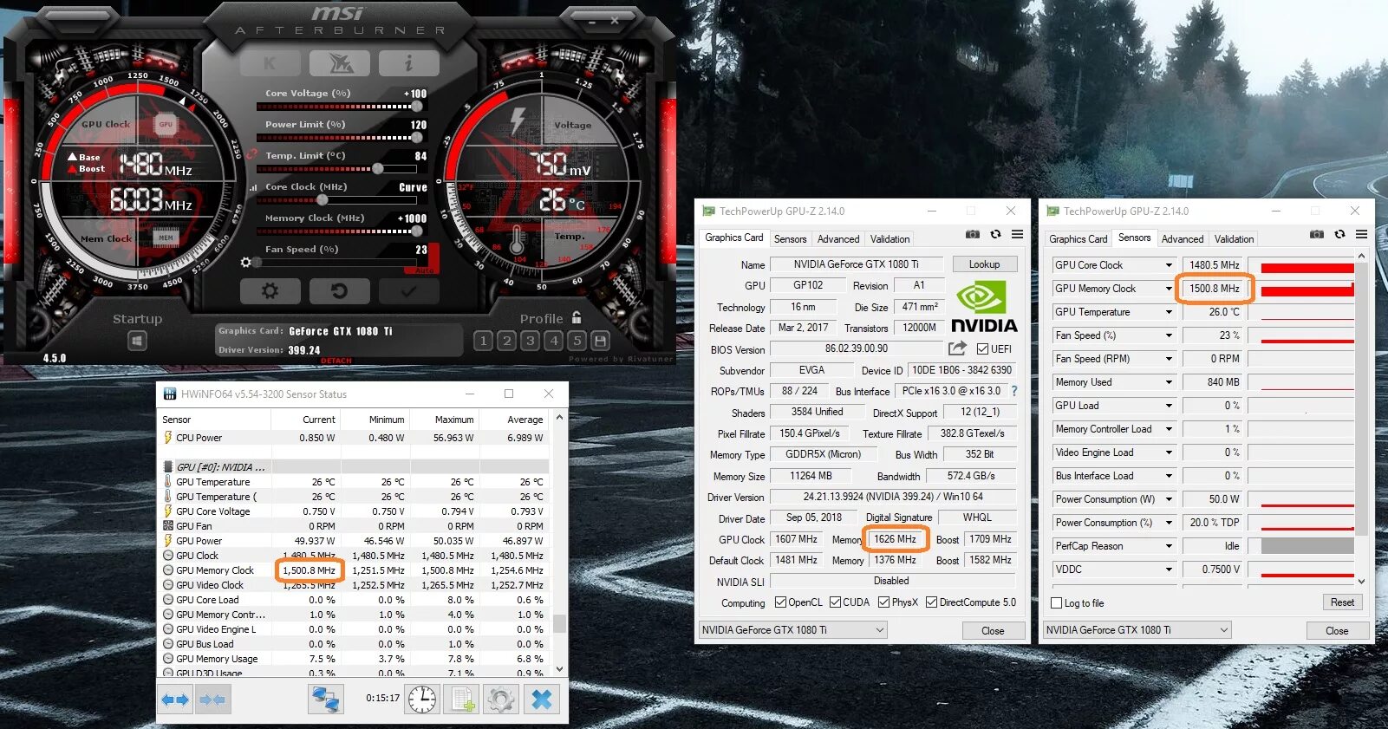Viewport: 1388px width, 729px height.
Task: Select Afterburner profile slot 1
Action: click(x=484, y=341)
